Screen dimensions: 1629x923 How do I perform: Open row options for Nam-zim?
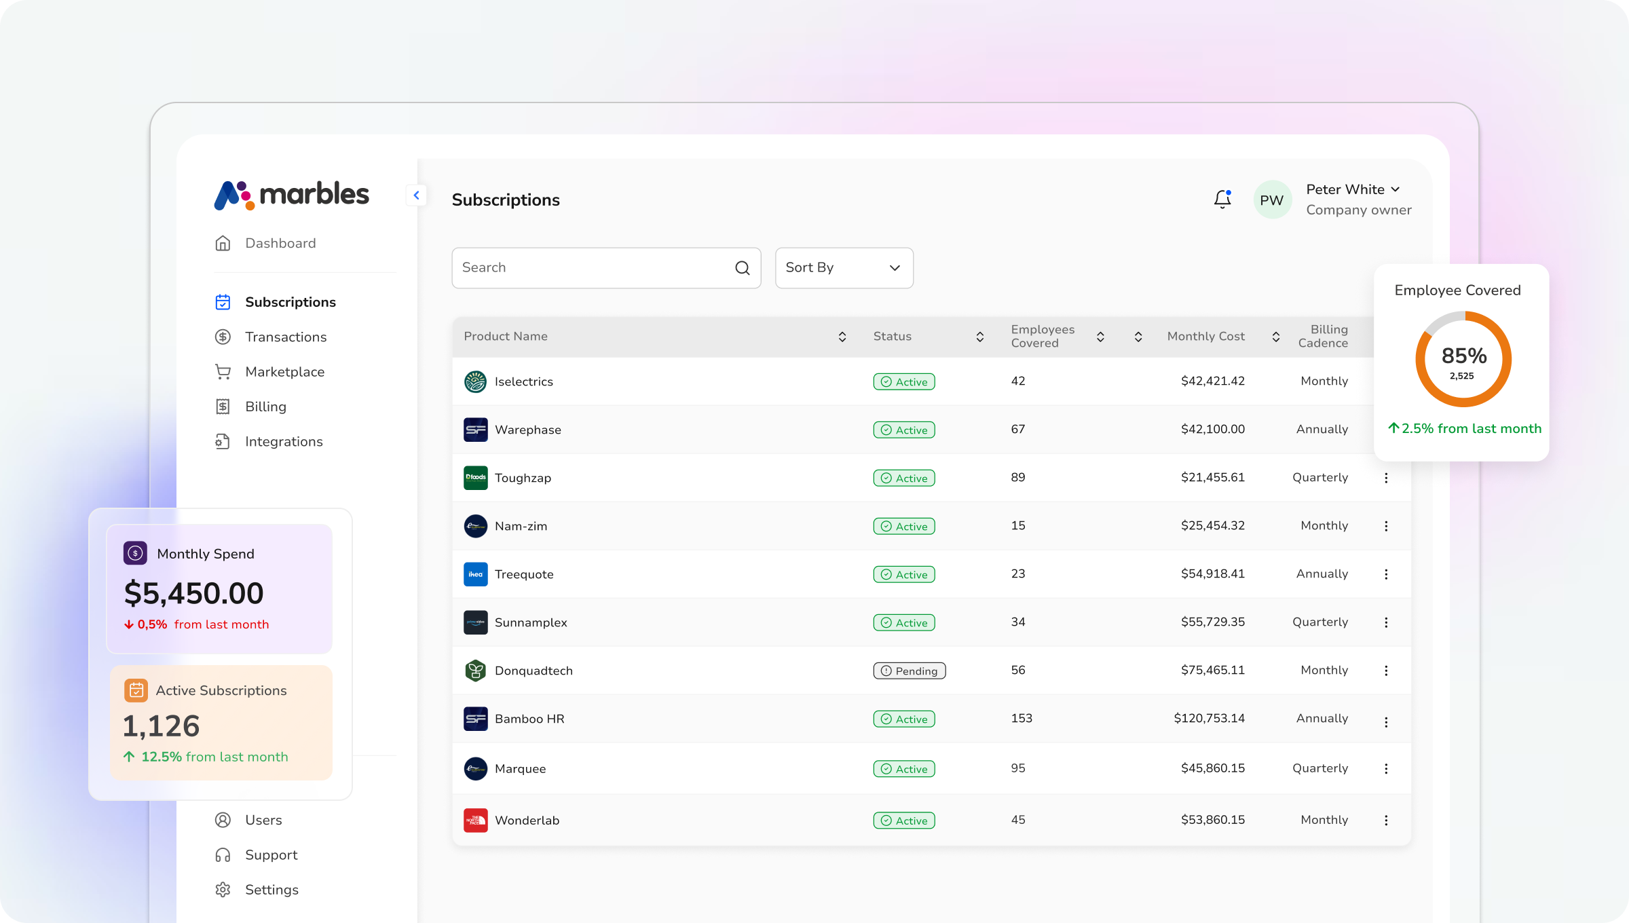click(x=1386, y=526)
